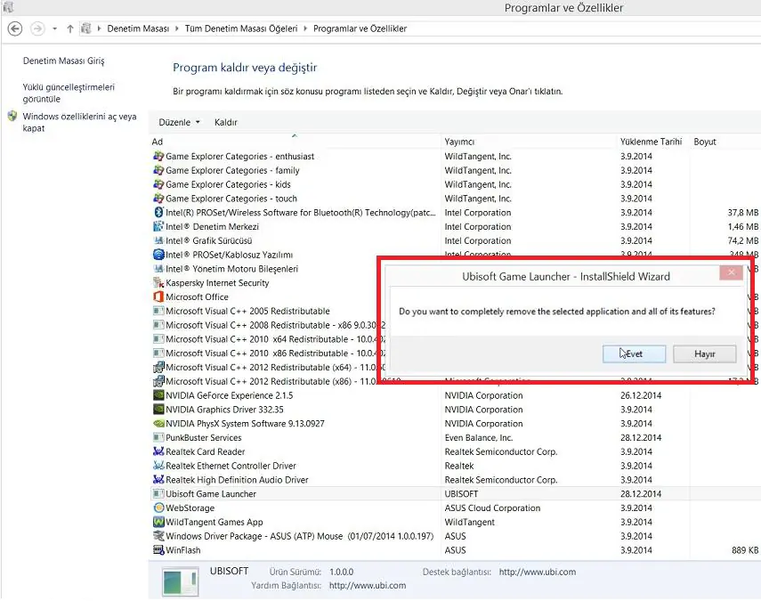Select the WebStorage program icon
This screenshot has width=761, height=601.
tap(158, 508)
